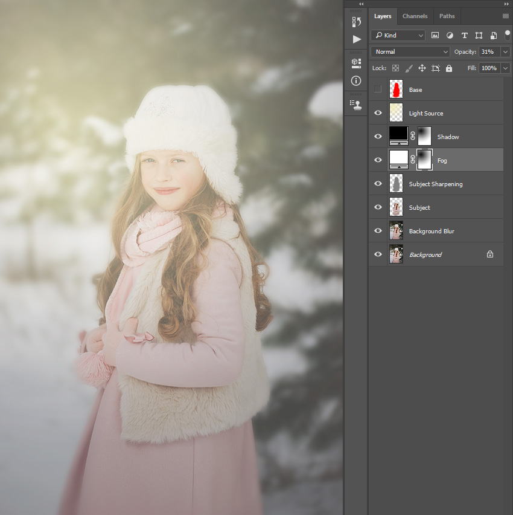
Task: Filter layers by type layer icon
Action: click(465, 36)
